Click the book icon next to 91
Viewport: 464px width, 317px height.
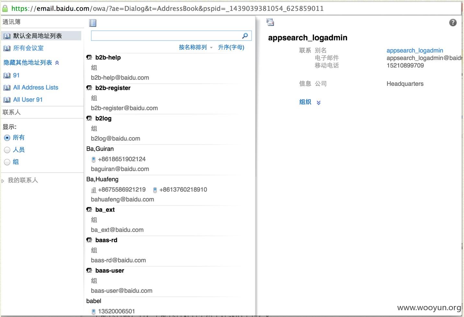[7, 76]
